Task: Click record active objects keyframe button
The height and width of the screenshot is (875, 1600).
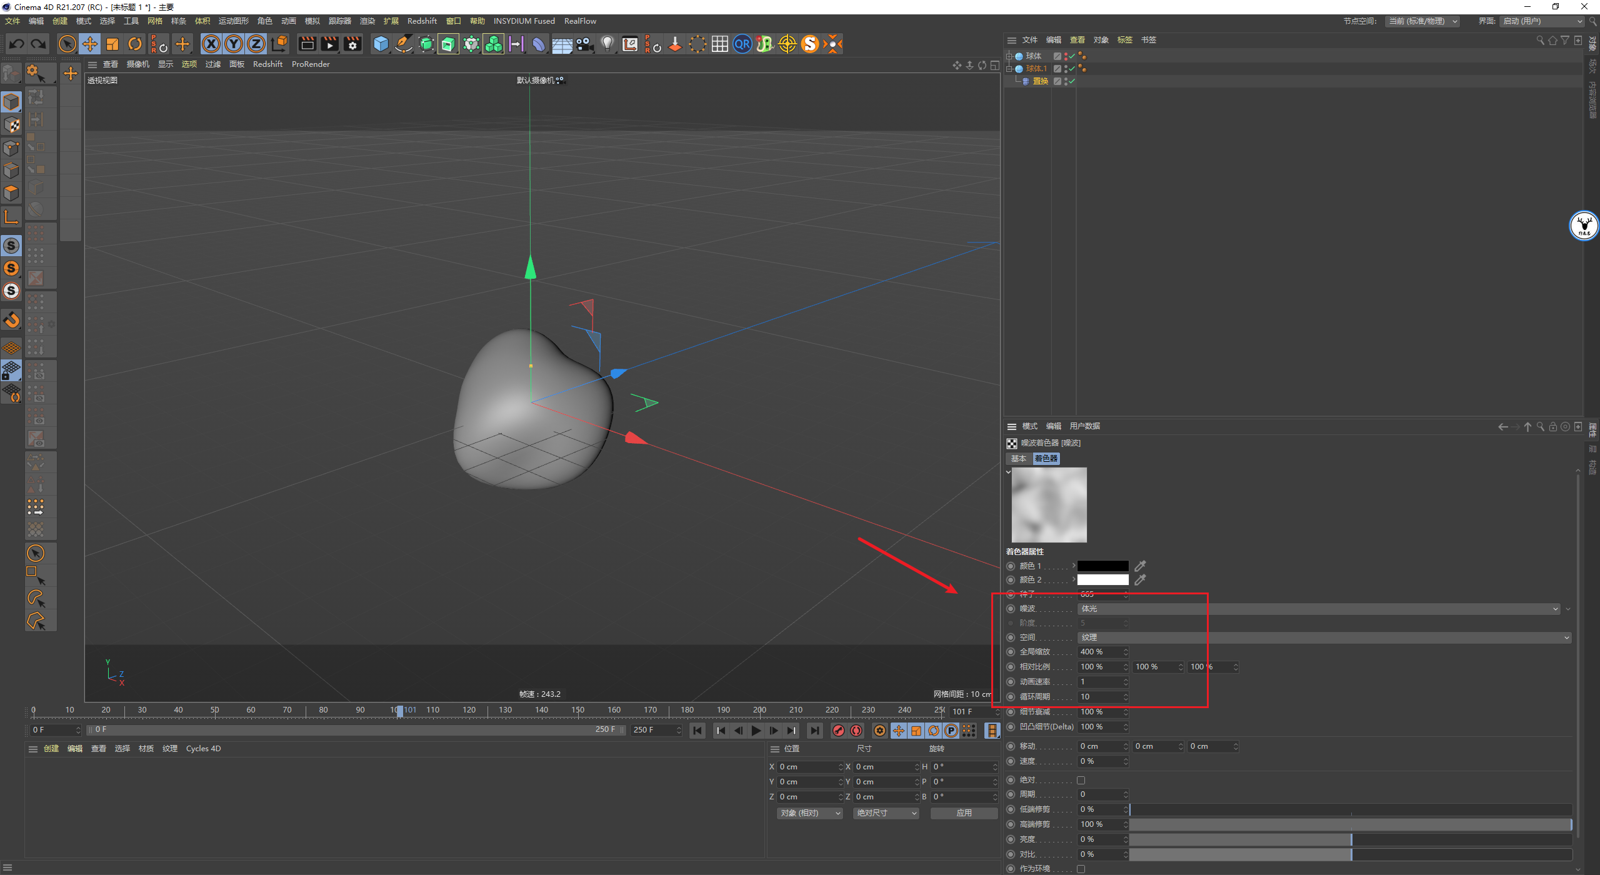Action: coord(839,731)
